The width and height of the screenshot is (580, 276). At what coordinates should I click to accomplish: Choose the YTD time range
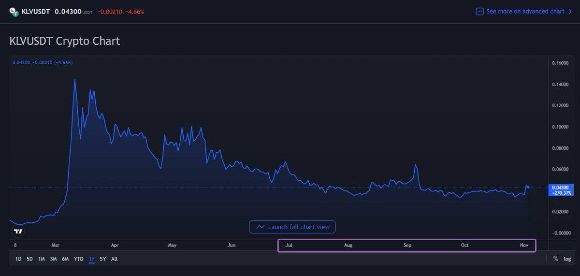78,259
